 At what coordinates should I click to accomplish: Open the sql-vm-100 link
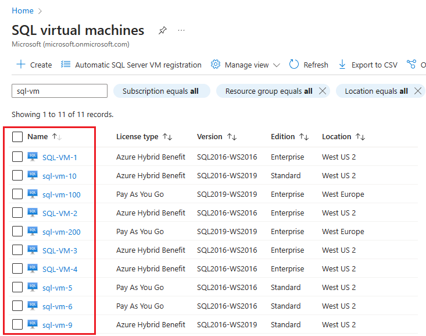pos(62,194)
